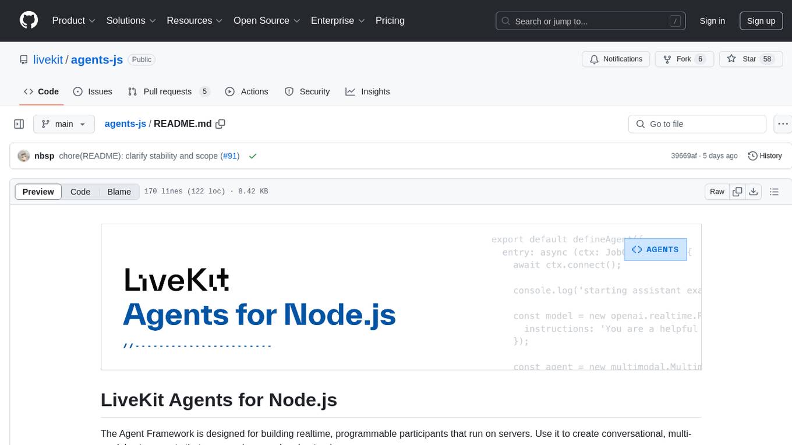Open the Sign up button

coord(761,21)
